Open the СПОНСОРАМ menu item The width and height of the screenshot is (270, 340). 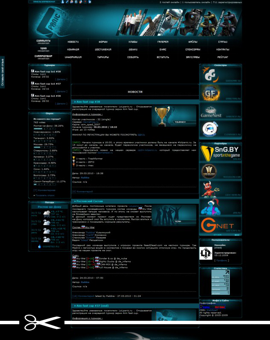click(x=193, y=49)
